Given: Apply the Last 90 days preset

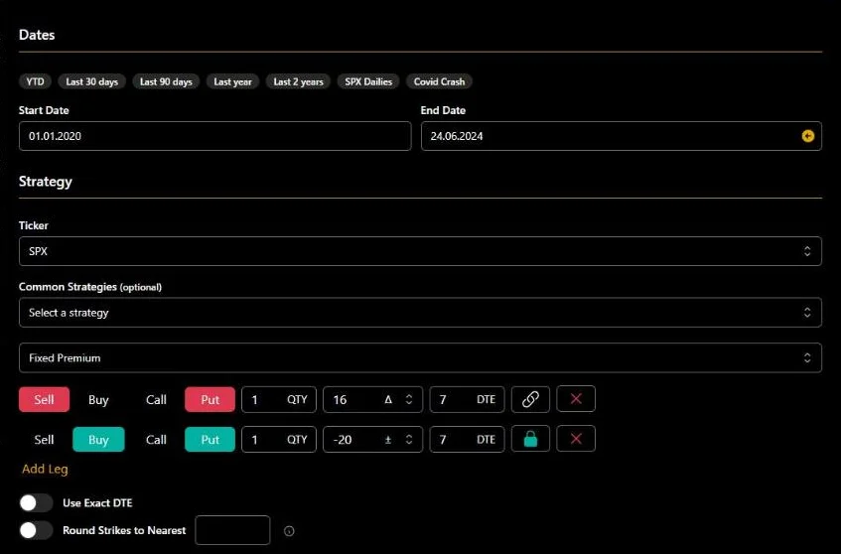Looking at the screenshot, I should (x=166, y=81).
